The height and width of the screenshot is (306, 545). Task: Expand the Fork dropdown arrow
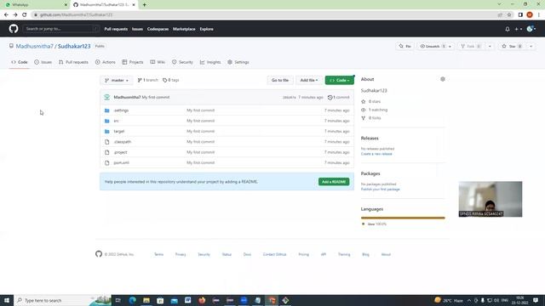coord(490,46)
